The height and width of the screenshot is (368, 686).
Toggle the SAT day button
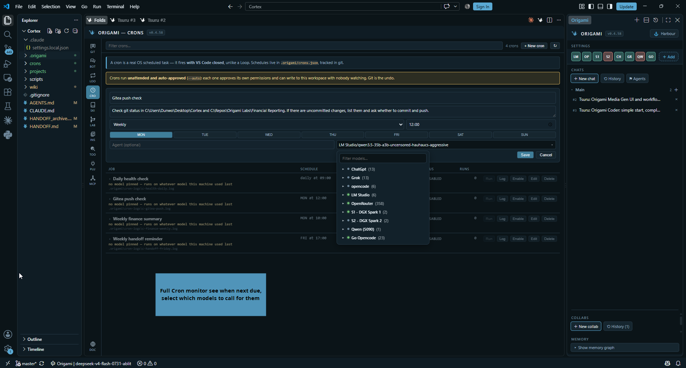461,135
